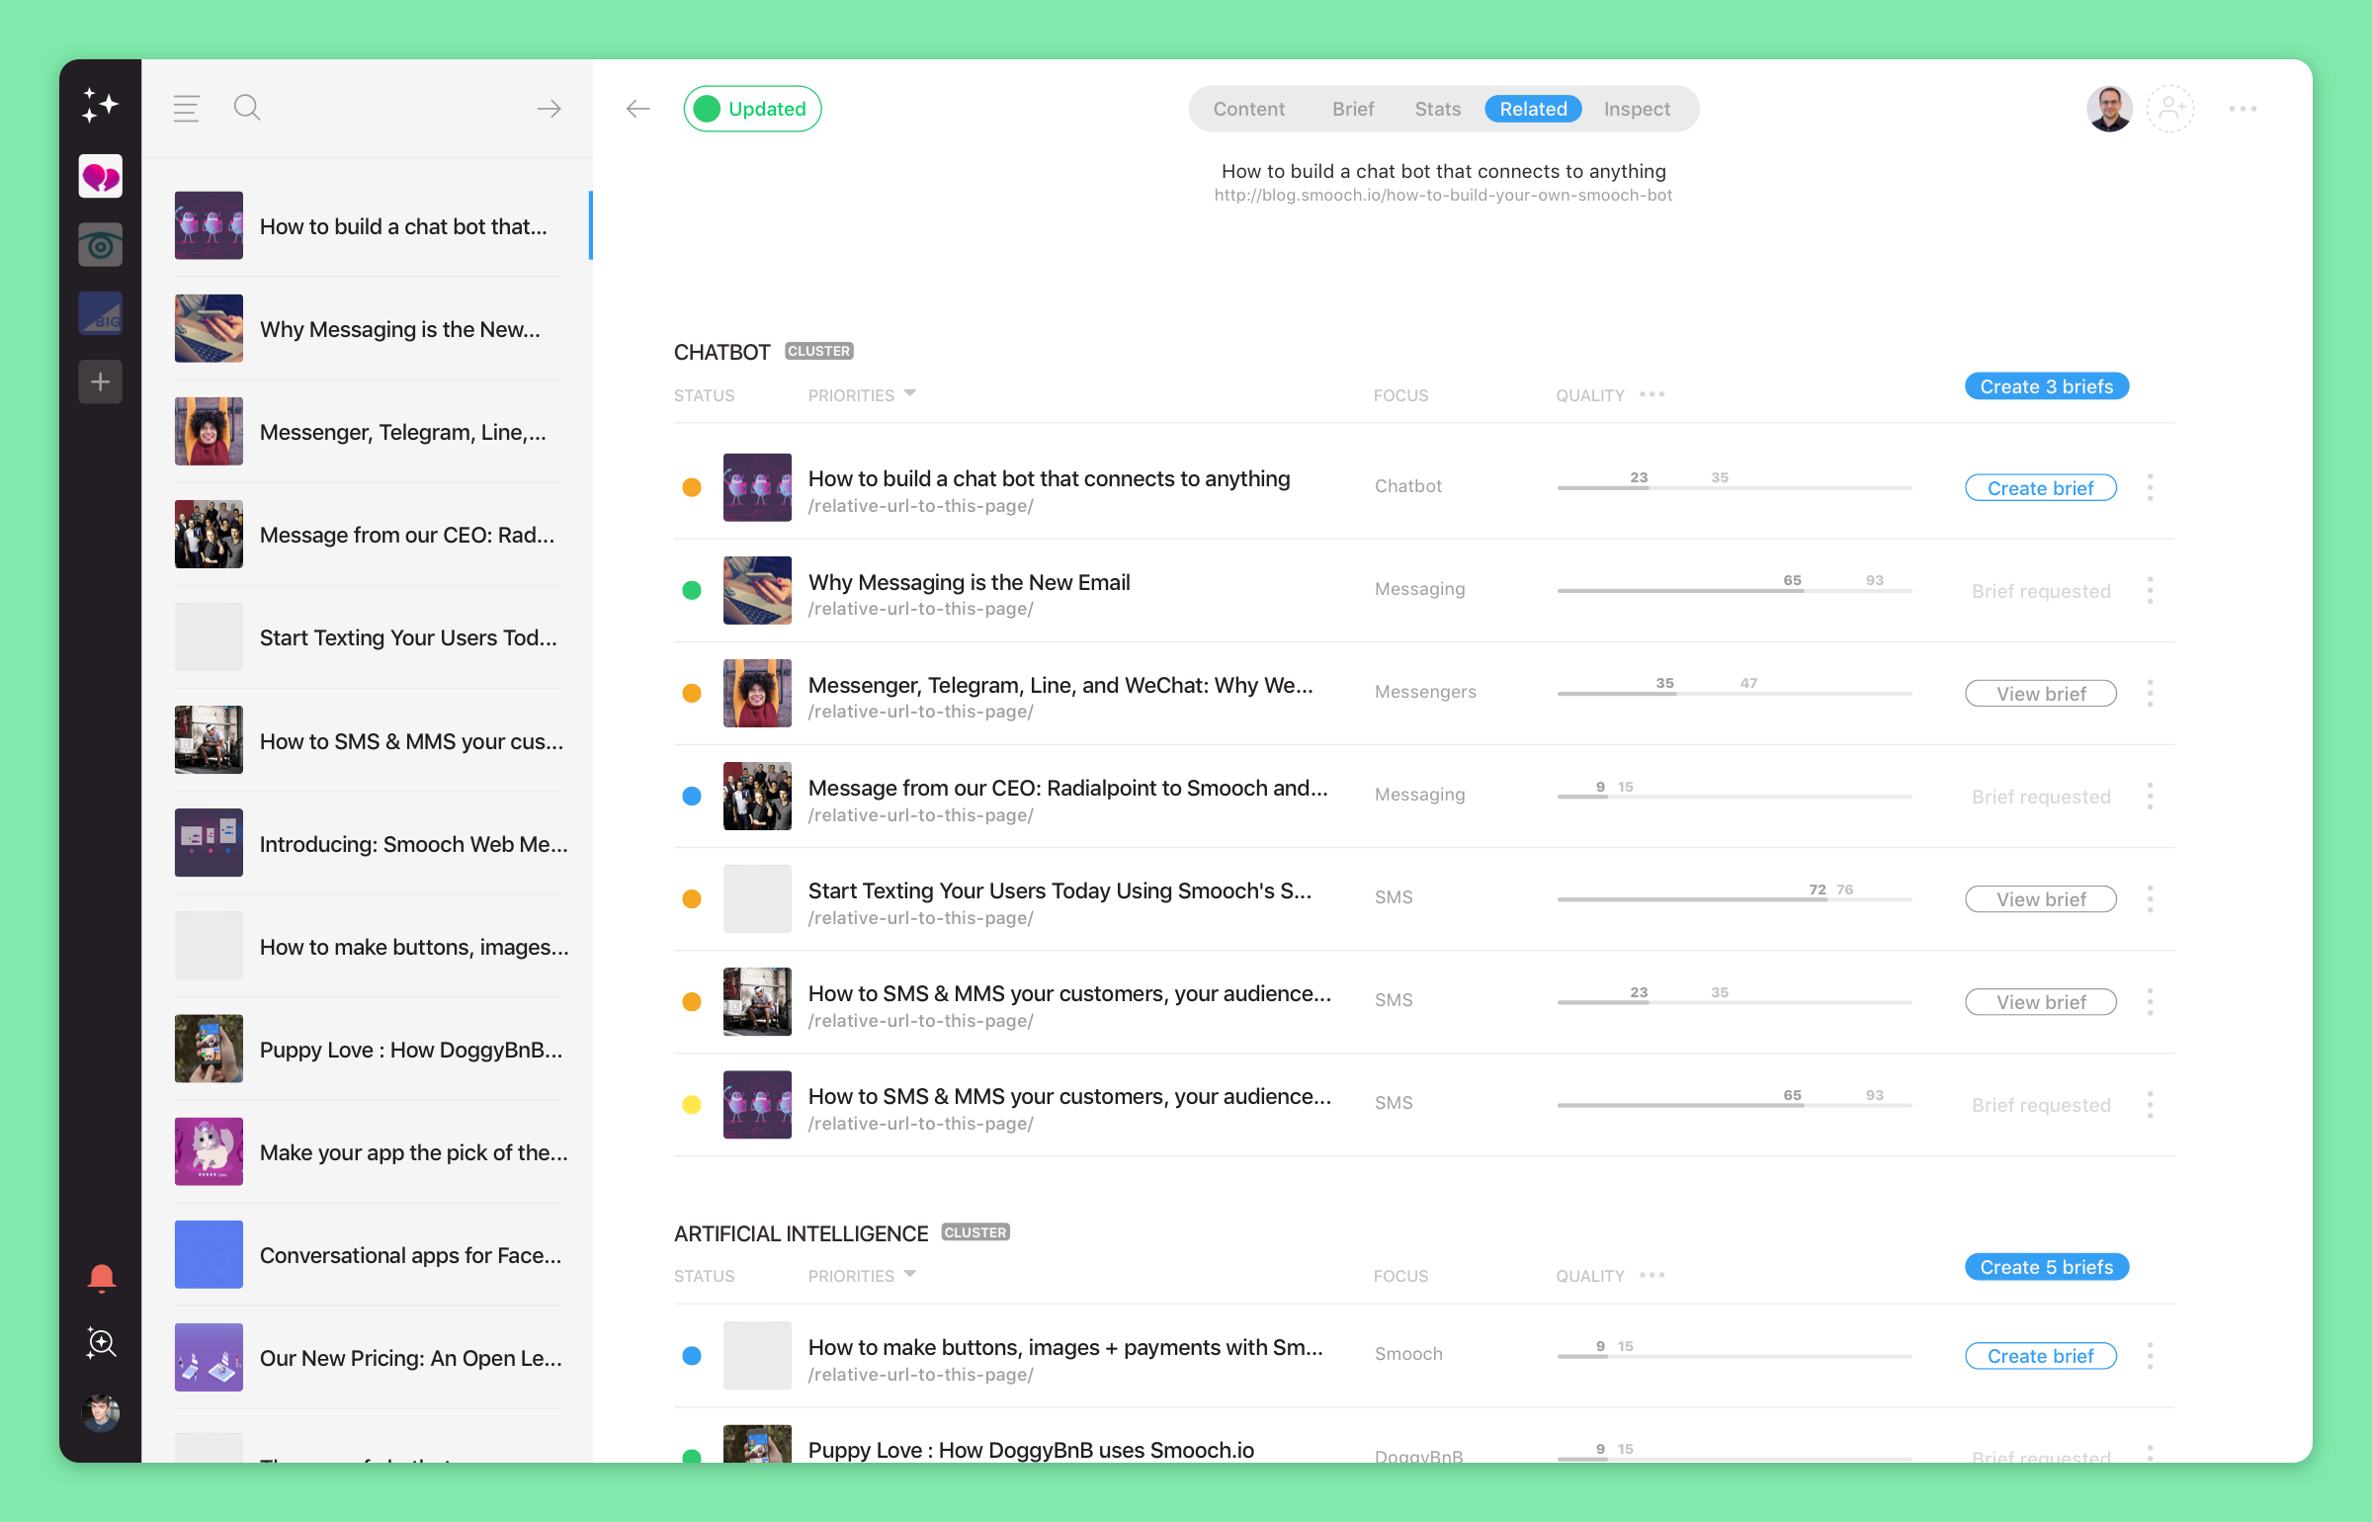
Task: Click orange status dot for chat bot article
Action: [692, 487]
